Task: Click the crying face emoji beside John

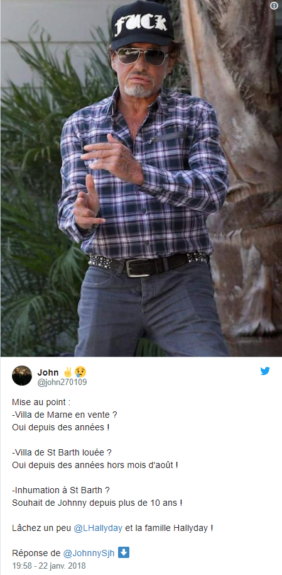Action: tap(80, 372)
